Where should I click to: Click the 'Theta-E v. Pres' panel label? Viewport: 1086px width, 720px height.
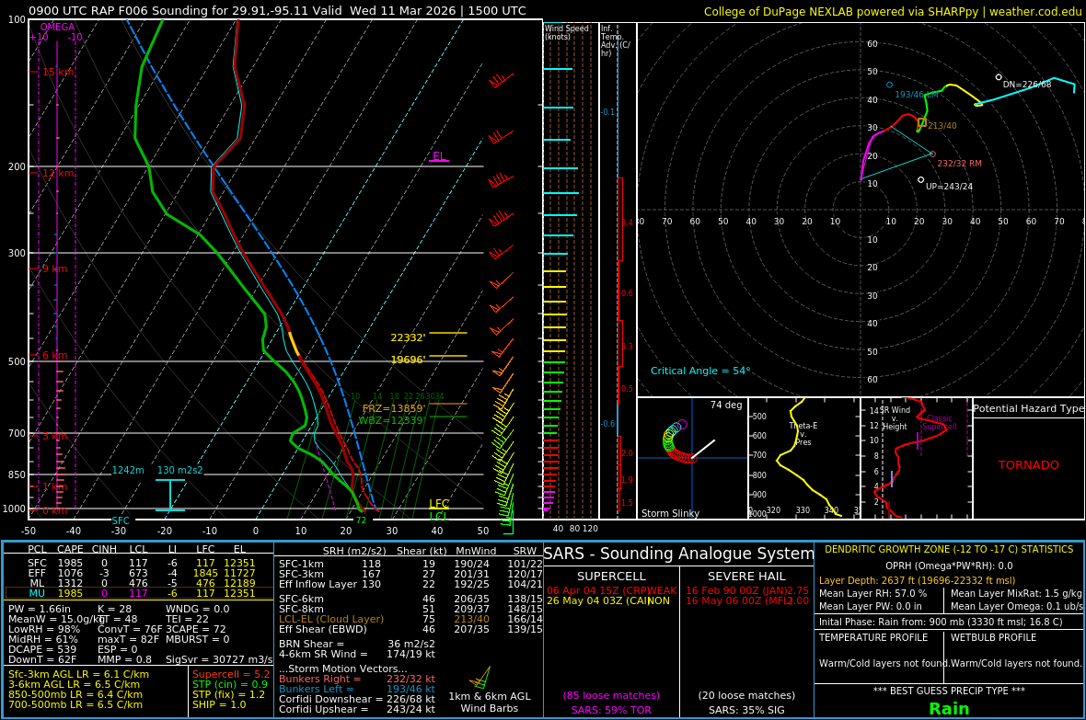[803, 434]
